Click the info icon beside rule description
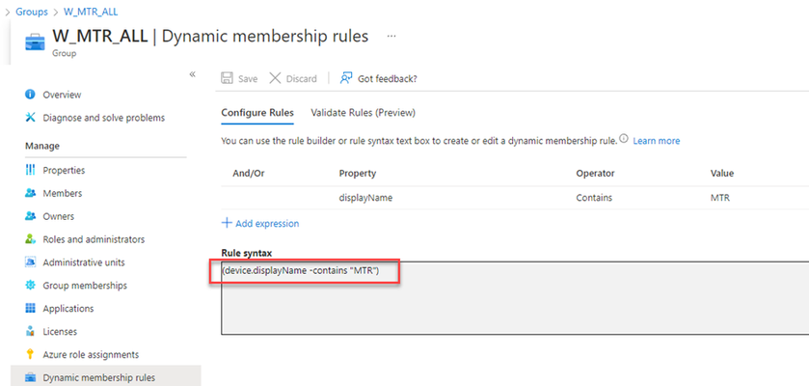809x386 pixels. (624, 139)
